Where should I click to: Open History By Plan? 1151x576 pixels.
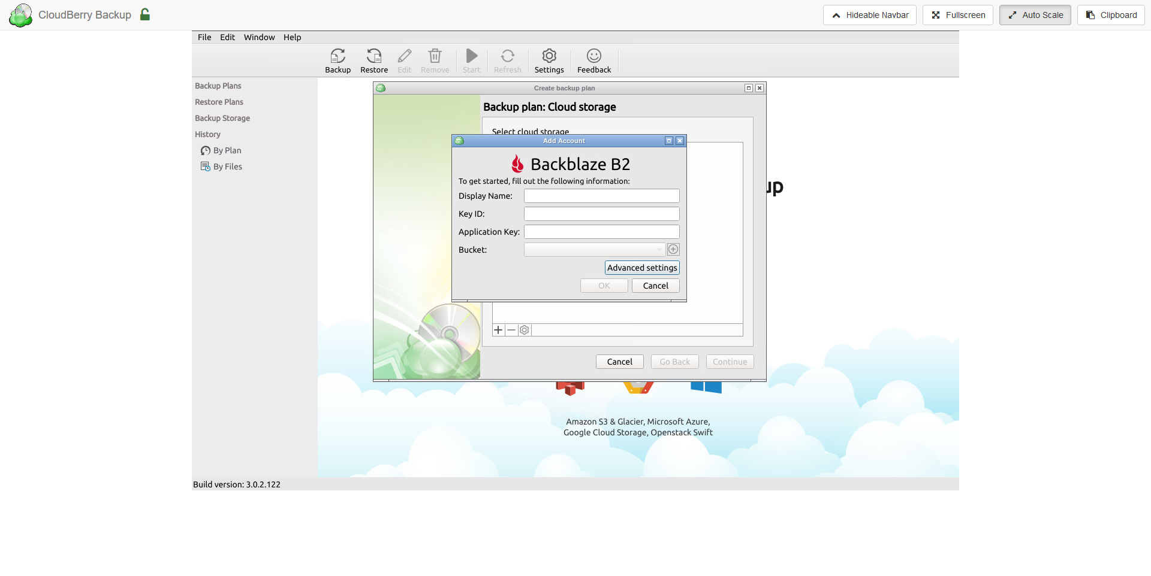click(221, 150)
